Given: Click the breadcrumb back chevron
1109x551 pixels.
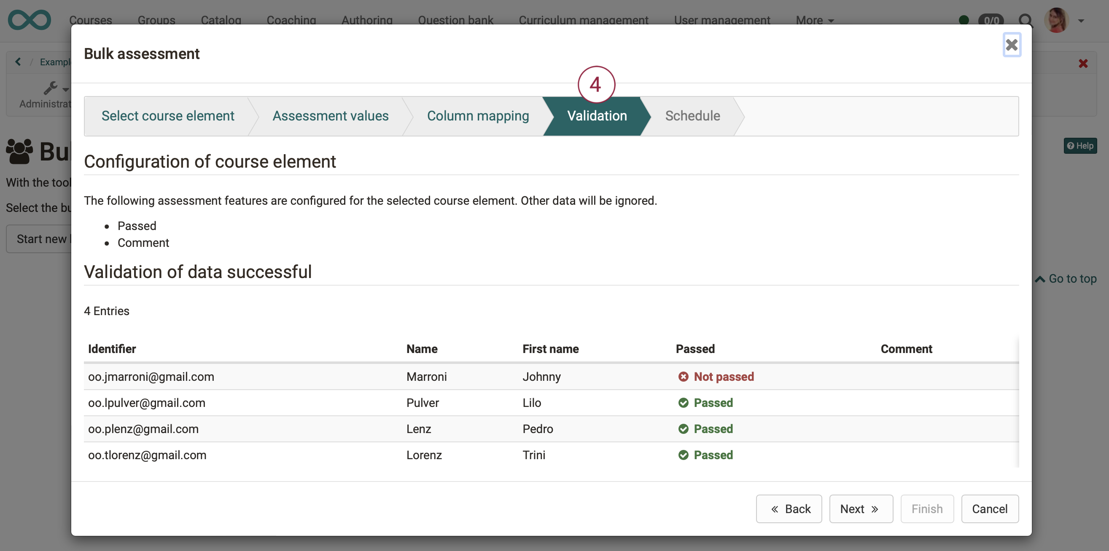Looking at the screenshot, I should (18, 62).
